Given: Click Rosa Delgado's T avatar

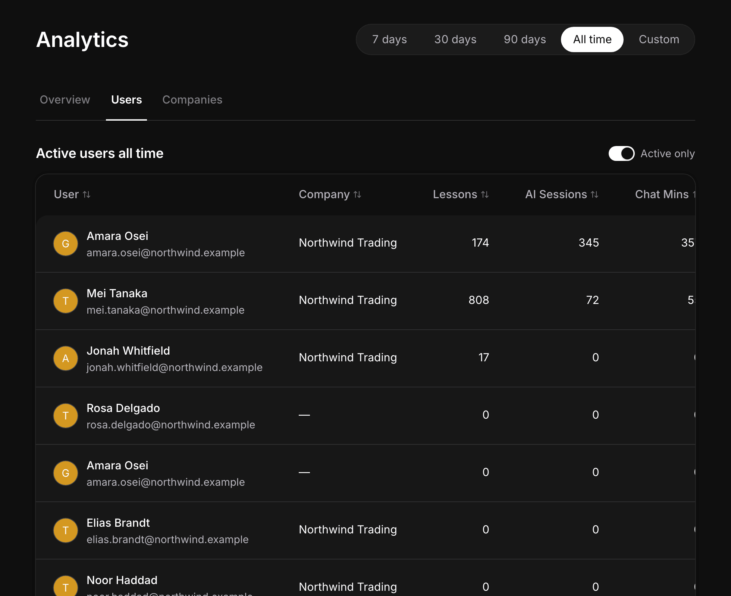Looking at the screenshot, I should [66, 416].
